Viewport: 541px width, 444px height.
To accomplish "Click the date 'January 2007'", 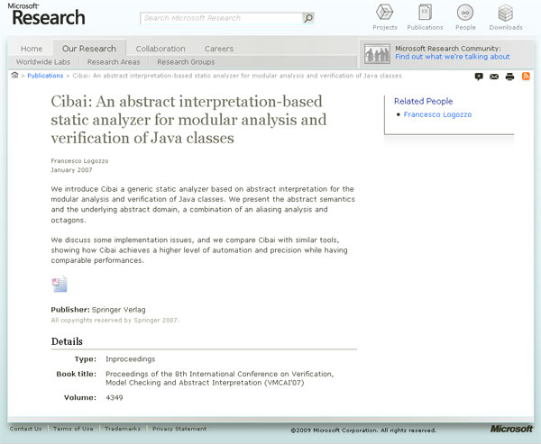I will pos(71,170).
